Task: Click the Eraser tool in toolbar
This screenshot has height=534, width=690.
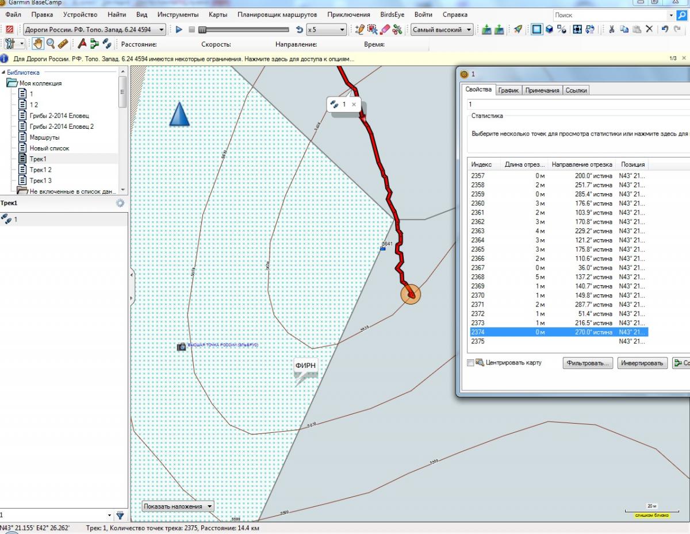Action: click(385, 29)
